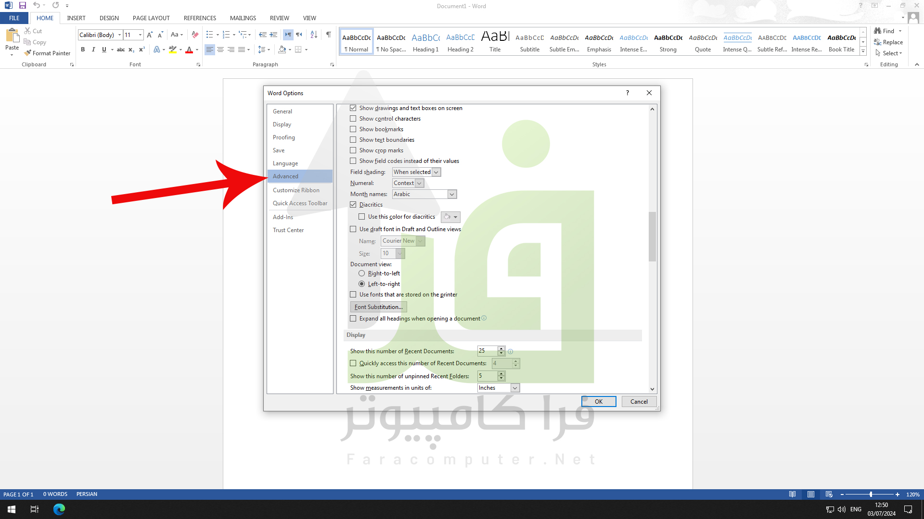Enable Show crop marks checkbox
Screen dimensions: 924x519
click(353, 150)
